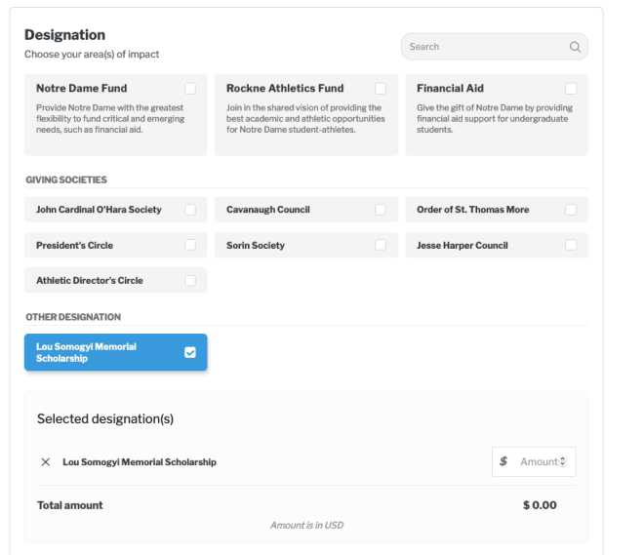
Task: Click the GIVING SOCIETIES heading
Action: click(66, 179)
